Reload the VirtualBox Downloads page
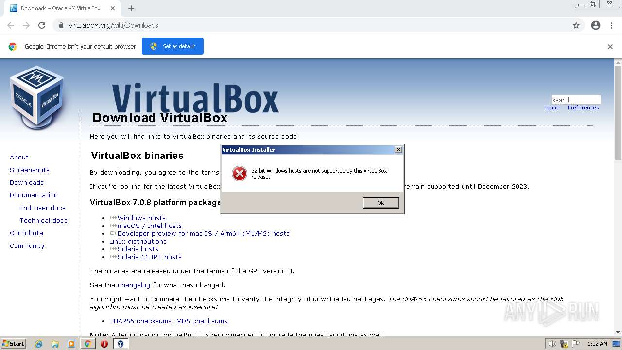This screenshot has height=350, width=622. pos(42,25)
